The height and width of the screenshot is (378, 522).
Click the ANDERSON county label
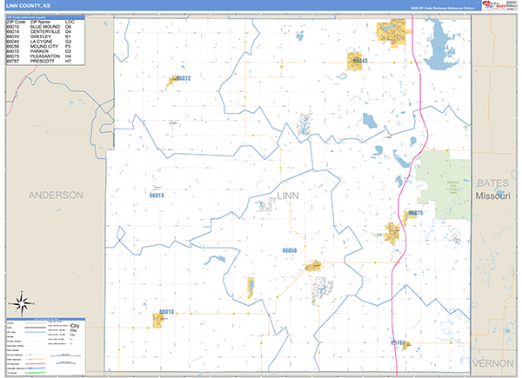(56, 196)
